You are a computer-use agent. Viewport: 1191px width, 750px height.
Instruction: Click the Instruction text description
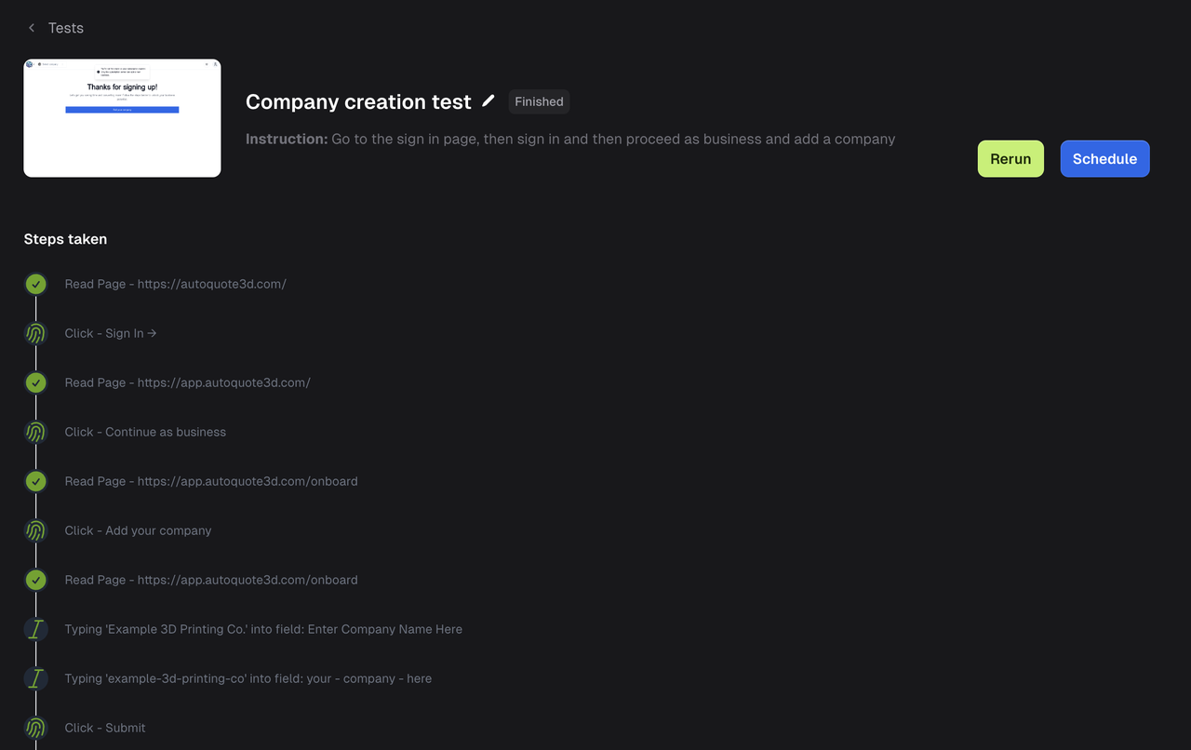tap(570, 139)
